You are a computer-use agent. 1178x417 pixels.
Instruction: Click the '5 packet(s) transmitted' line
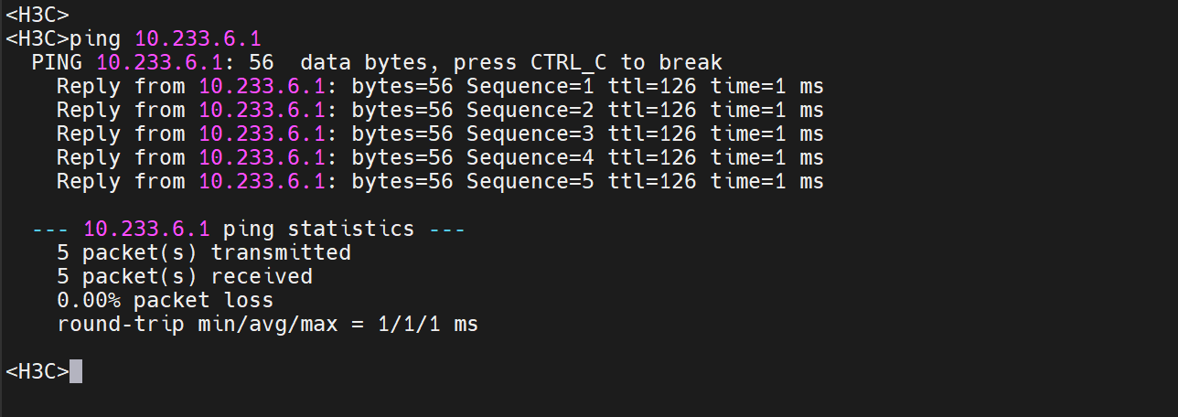(204, 252)
